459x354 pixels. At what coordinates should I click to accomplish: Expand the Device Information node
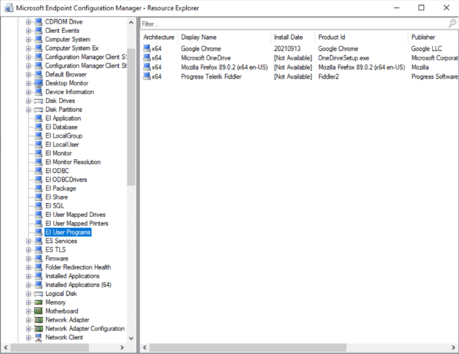tap(28, 92)
